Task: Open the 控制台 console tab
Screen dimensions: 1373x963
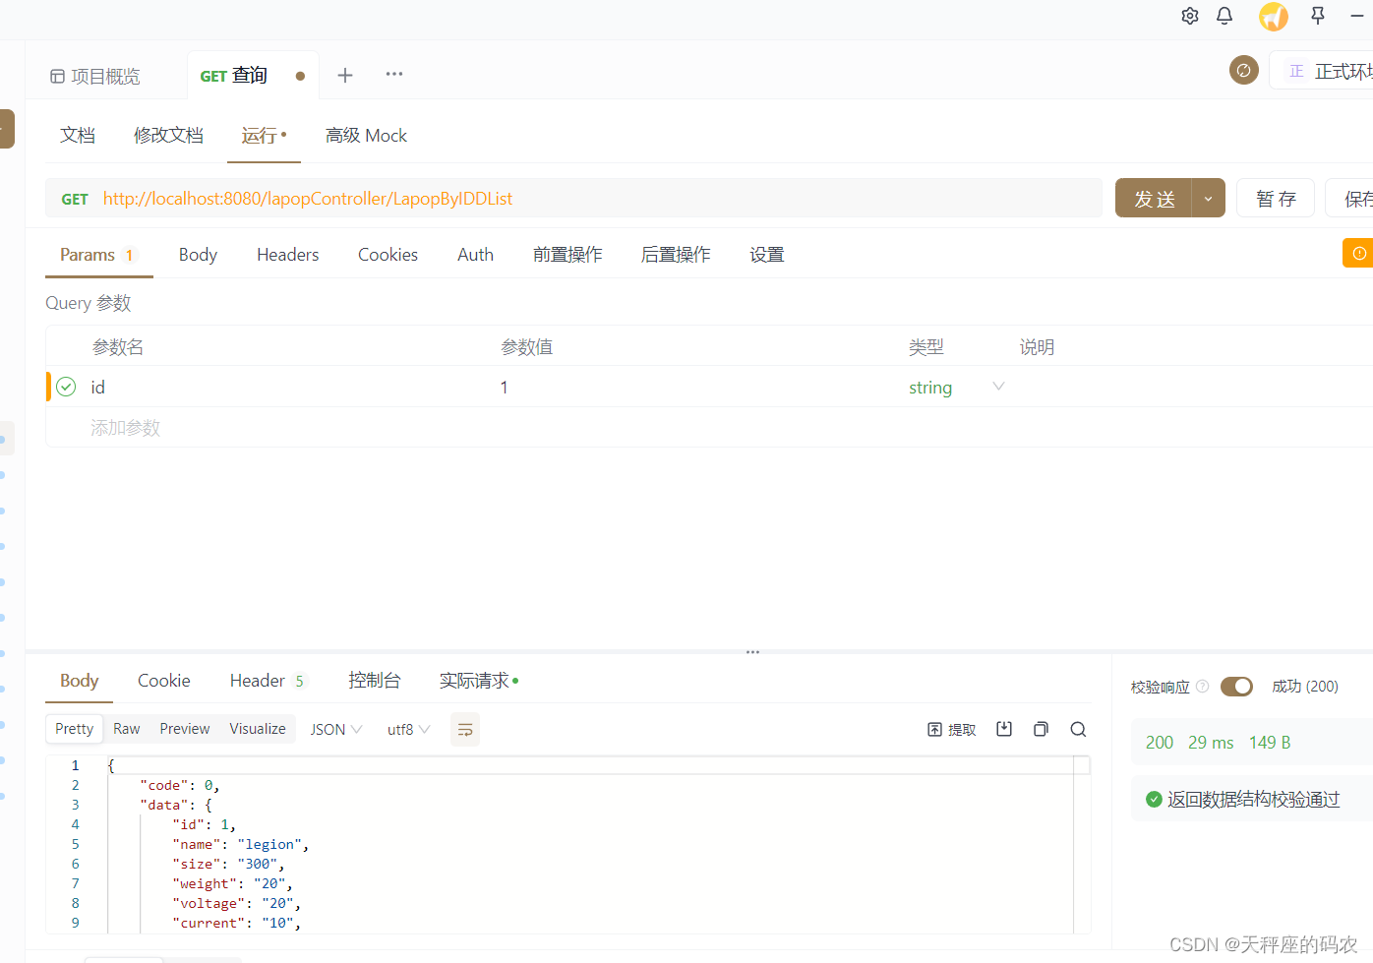Action: [x=375, y=681]
